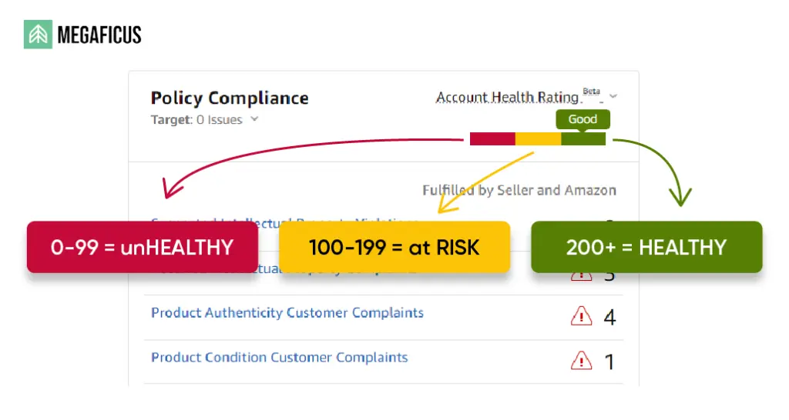Click the Megaficus green tree logo icon

coord(38,35)
